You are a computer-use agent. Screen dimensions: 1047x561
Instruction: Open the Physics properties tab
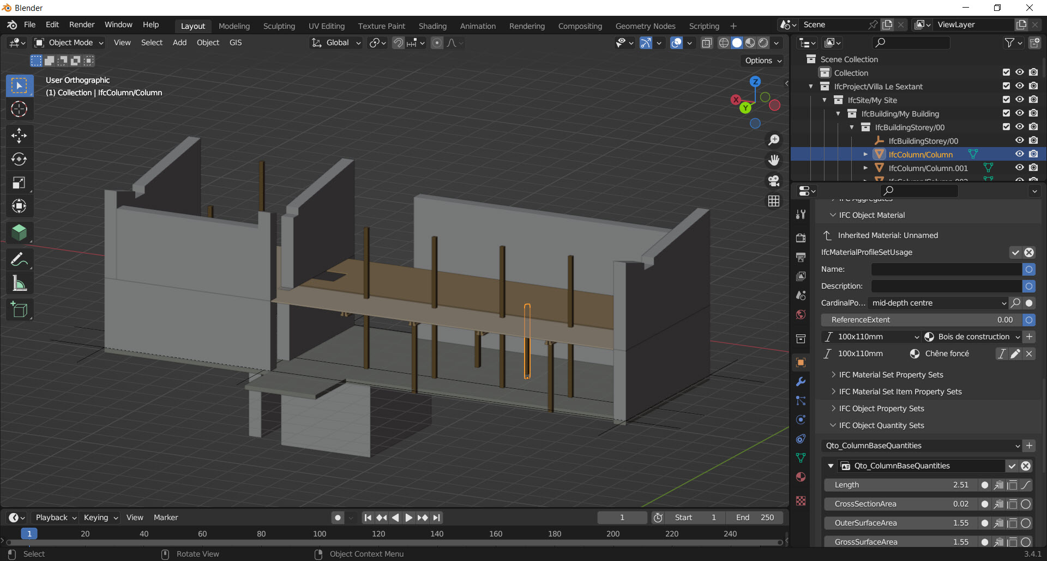801,420
